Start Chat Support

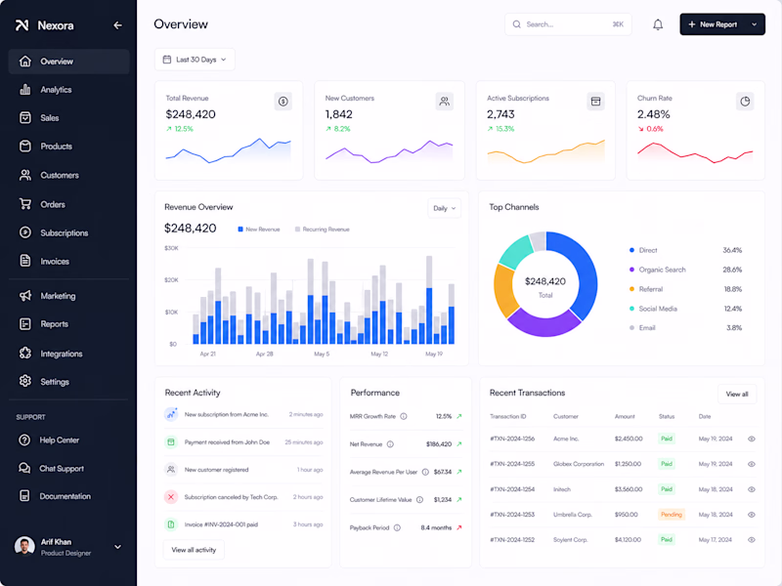tap(68, 469)
